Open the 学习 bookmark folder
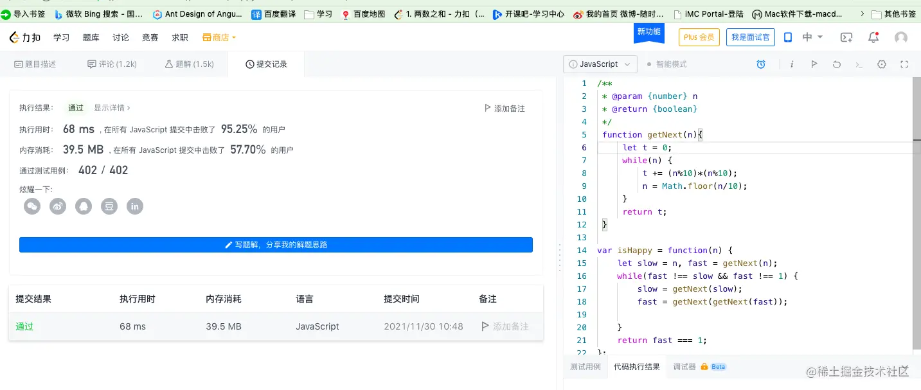 tap(318, 13)
